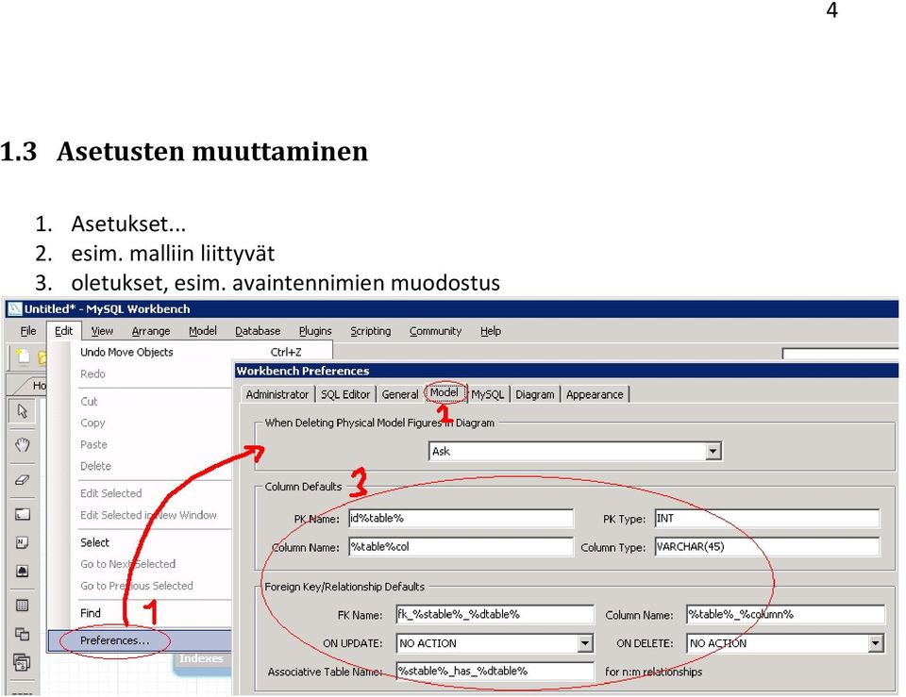
Task: Select the pointer selection tool
Action: coord(23,411)
